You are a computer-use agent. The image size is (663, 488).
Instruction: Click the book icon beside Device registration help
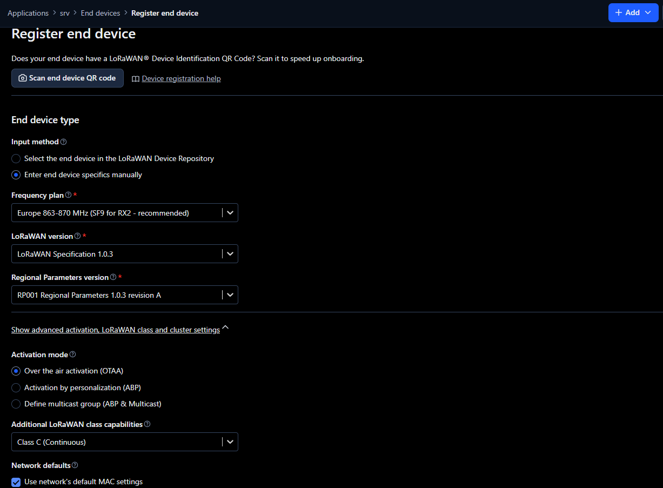[136, 78]
